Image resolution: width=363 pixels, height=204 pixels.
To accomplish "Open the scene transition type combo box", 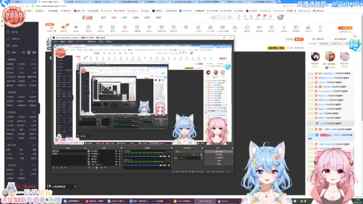I will click(189, 151).
